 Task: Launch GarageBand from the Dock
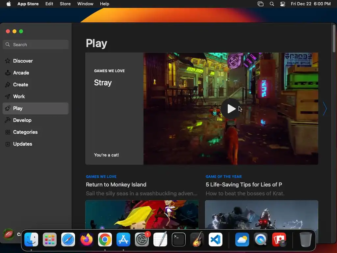[197, 239]
